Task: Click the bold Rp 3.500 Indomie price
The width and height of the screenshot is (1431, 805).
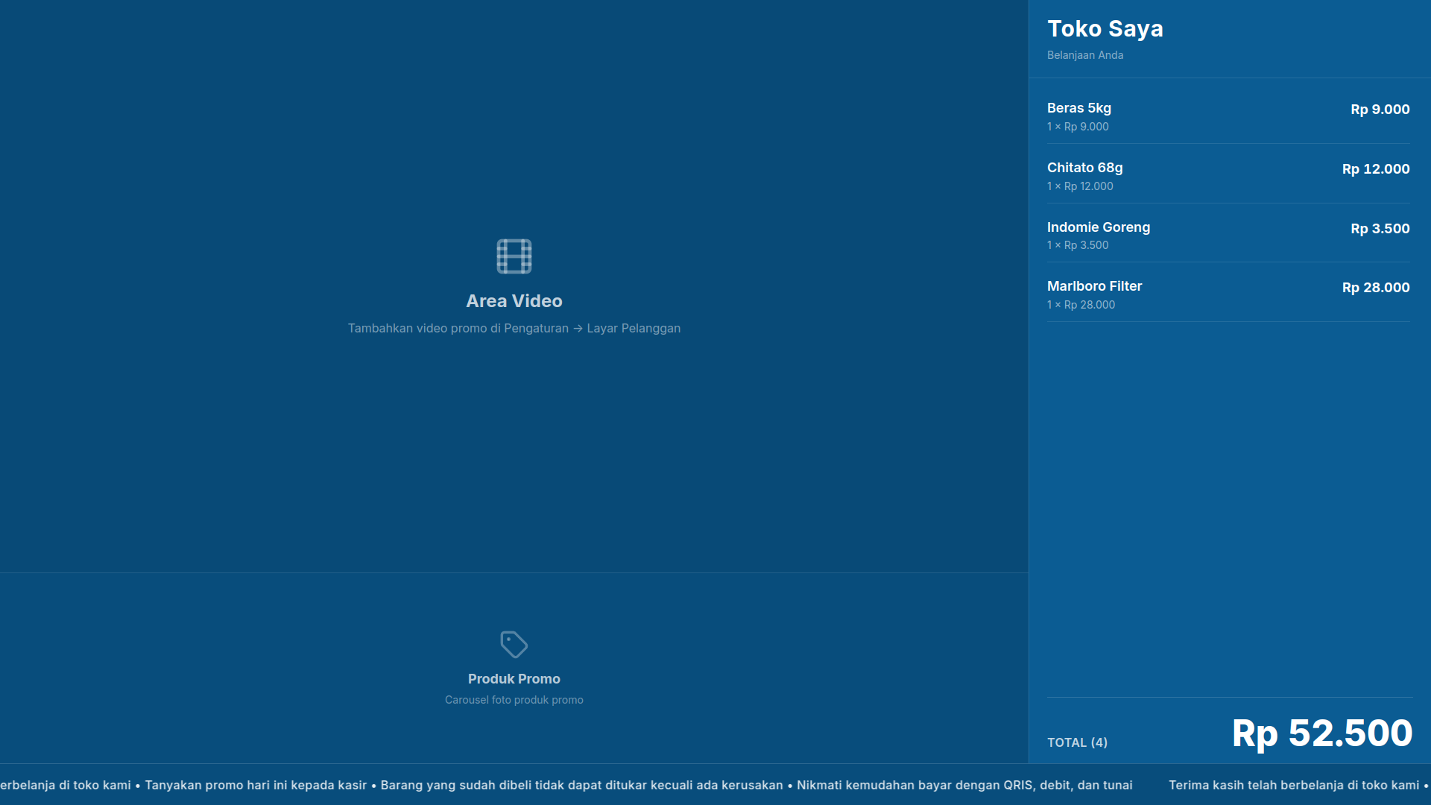Action: point(1380,229)
